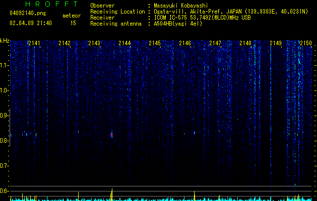Image resolution: width=317 pixels, height=201 pixels.
Task: Click the 2150 time marker
Action: coord(306,43)
